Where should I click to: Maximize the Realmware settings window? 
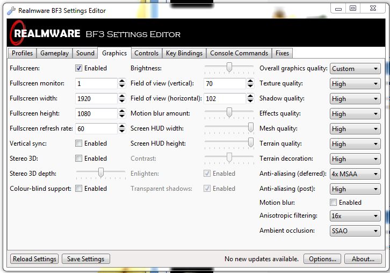[353, 9]
